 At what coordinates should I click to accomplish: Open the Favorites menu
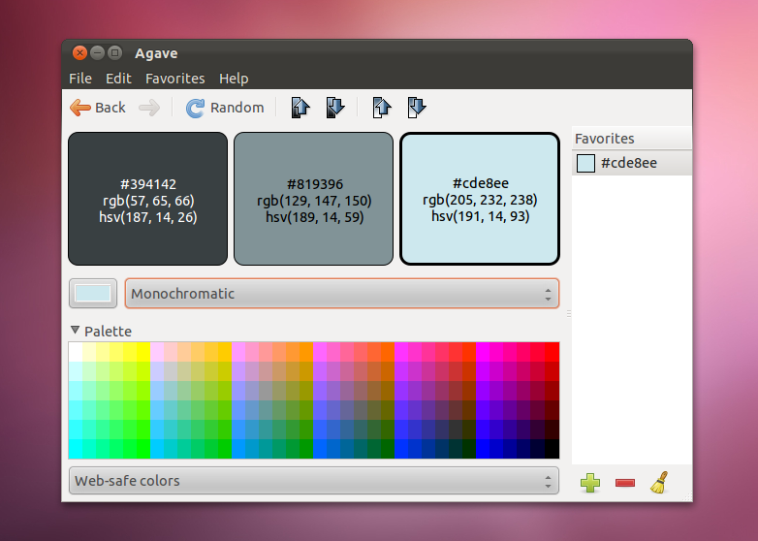(x=175, y=79)
